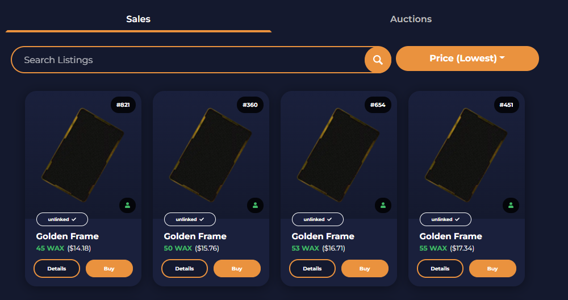Buy the Golden Frame for 45 WAX
The height and width of the screenshot is (300, 568).
[x=110, y=269]
